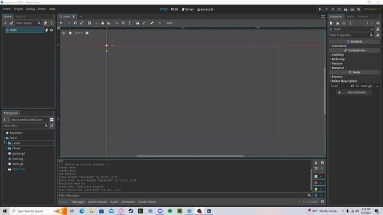Open the Shader Editor bottom panel
Image resolution: width=383 pixels, height=215 pixels.
click(147, 202)
